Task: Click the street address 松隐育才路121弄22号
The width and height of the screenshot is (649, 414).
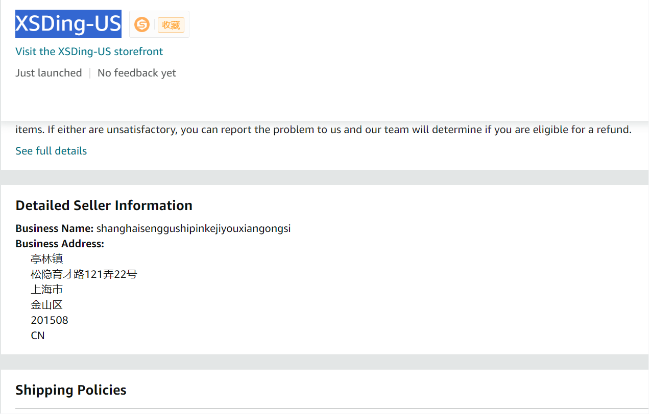Action: tap(84, 274)
